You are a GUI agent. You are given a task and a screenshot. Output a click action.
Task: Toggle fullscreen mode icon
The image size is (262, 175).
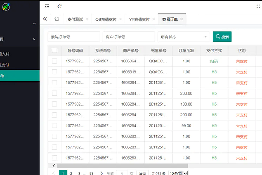[x=258, y=6]
